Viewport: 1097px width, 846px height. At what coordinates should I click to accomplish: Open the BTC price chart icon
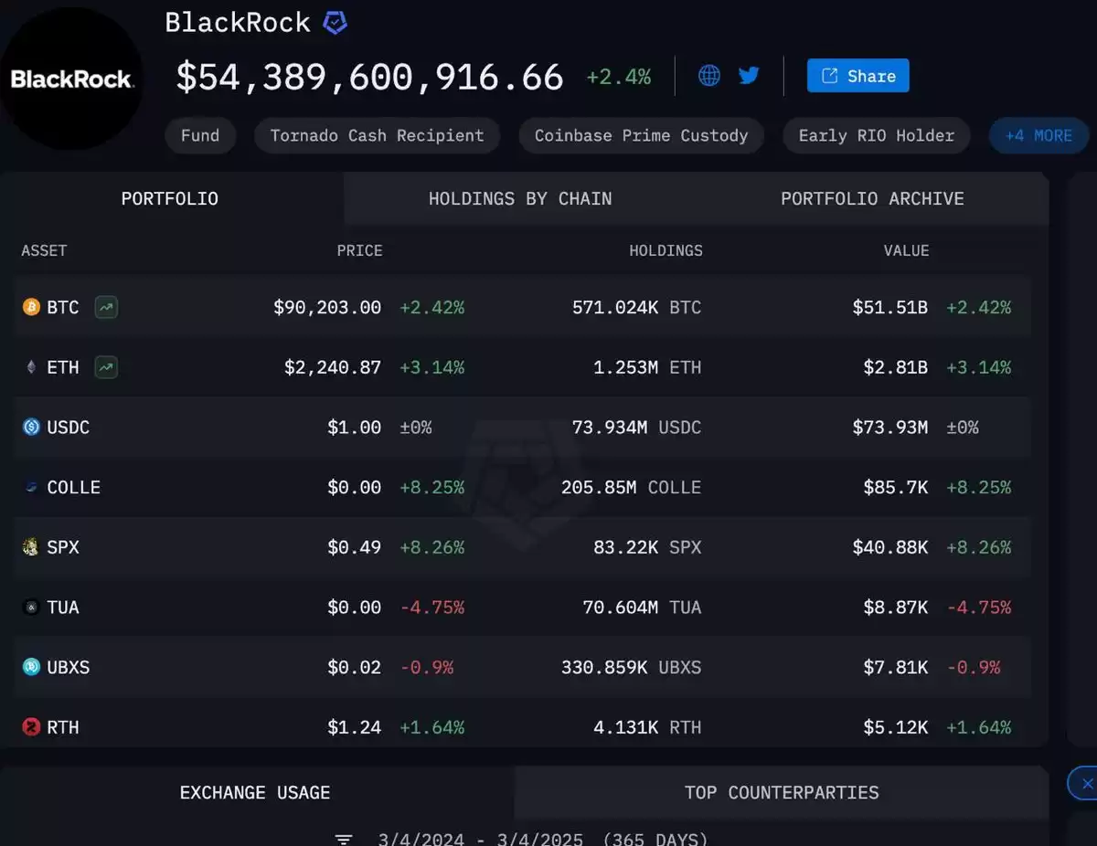(x=106, y=308)
